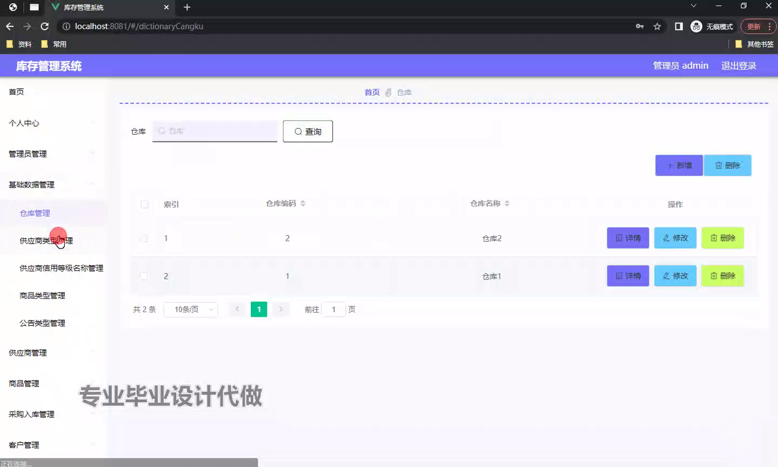Click the 仓库1 name cell
Image resolution: width=778 pixels, height=467 pixels.
492,276
